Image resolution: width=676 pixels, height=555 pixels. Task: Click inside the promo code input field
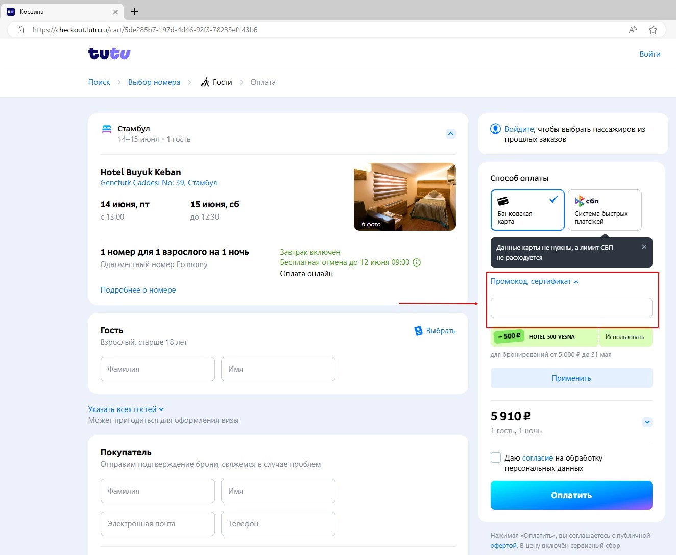(571, 308)
